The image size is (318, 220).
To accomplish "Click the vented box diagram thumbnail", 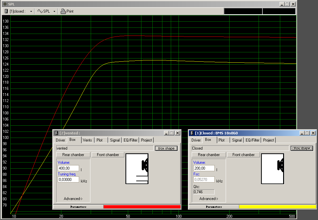I will click(x=137, y=169).
